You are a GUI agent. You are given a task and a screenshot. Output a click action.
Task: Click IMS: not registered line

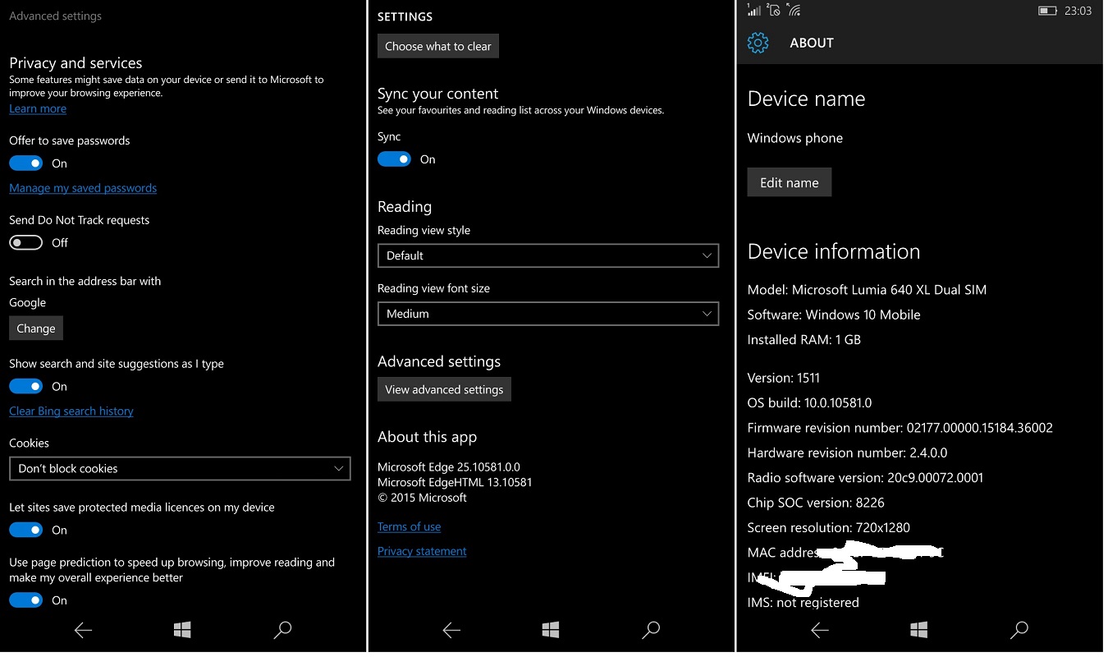[803, 602]
